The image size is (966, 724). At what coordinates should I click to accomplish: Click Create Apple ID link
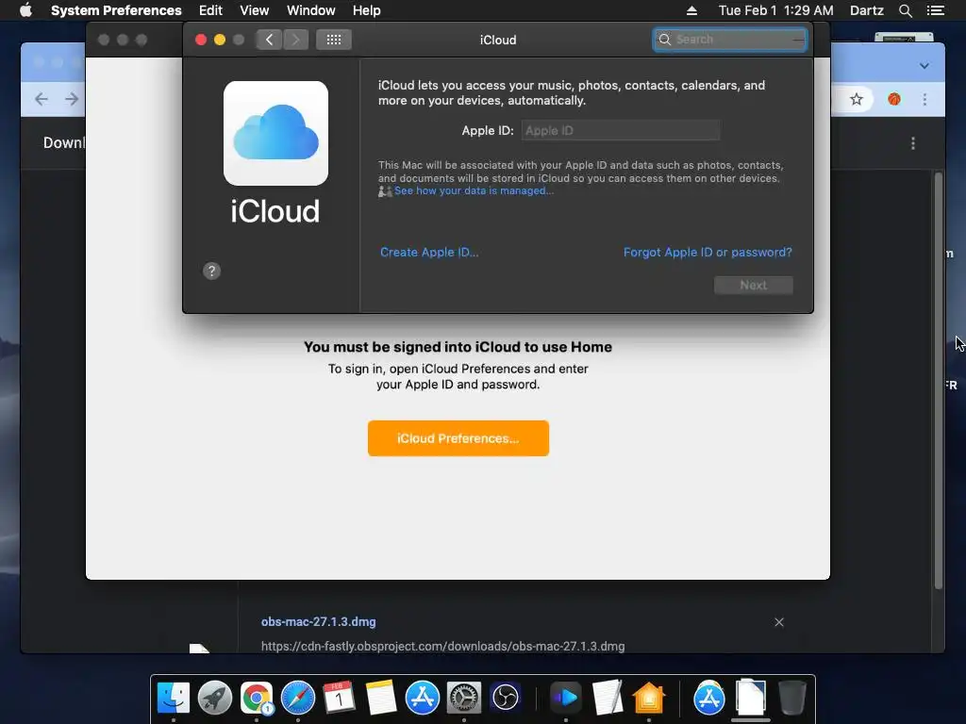click(429, 253)
